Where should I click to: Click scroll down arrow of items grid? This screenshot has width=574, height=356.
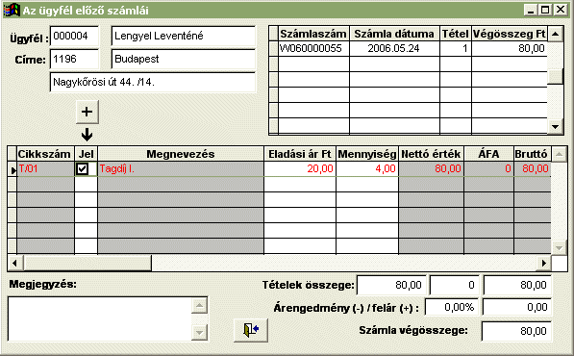coord(559,247)
